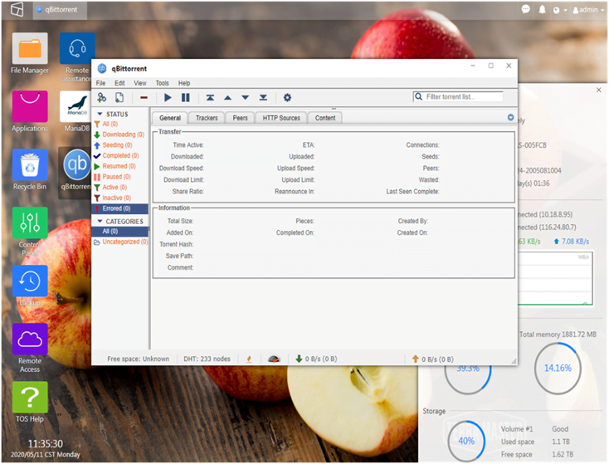Click the Add Torrent File toolbar icon

coord(119,98)
